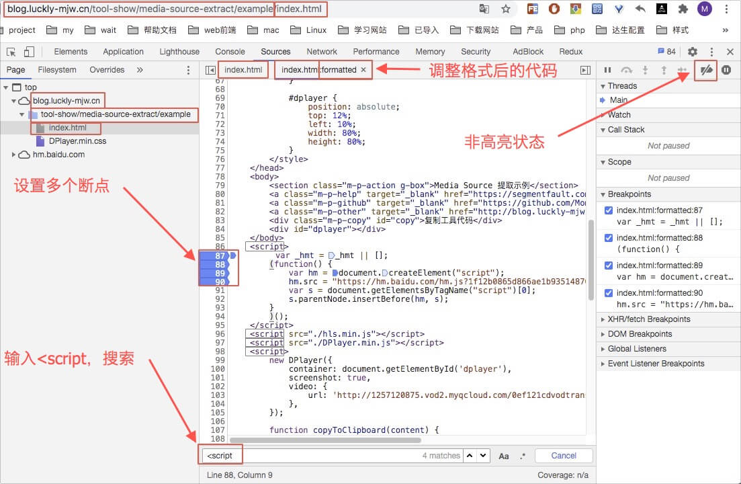Image resolution: width=741 pixels, height=484 pixels.
Task: Toggle regular expression search option
Action: tap(522, 456)
